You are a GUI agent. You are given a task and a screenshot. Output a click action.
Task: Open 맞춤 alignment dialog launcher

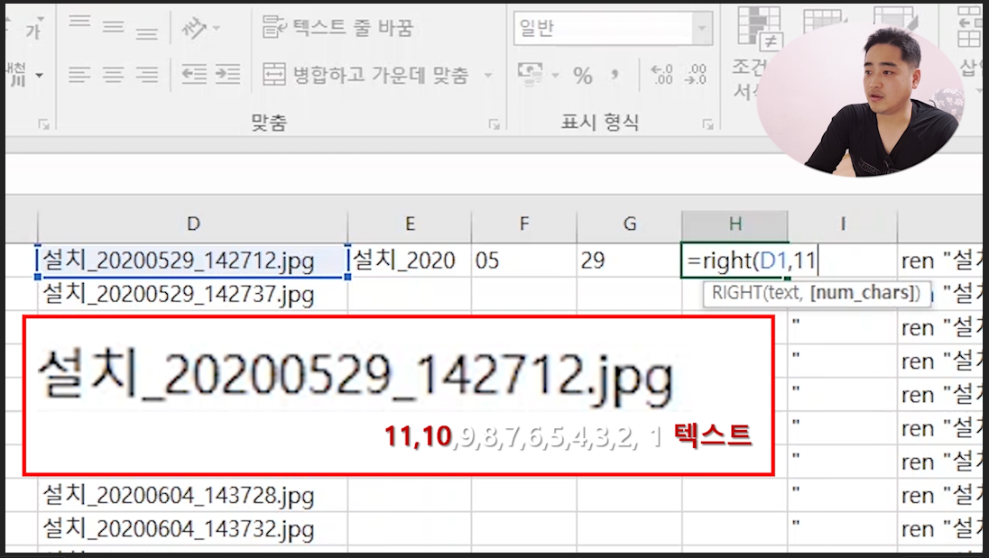coord(494,124)
